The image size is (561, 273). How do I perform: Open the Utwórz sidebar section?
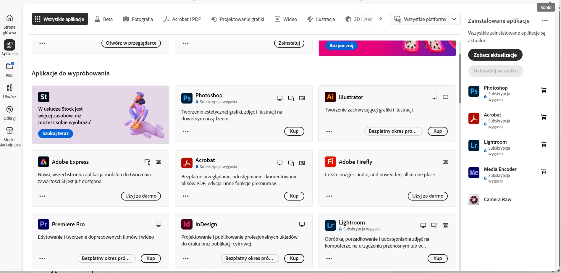point(9,91)
